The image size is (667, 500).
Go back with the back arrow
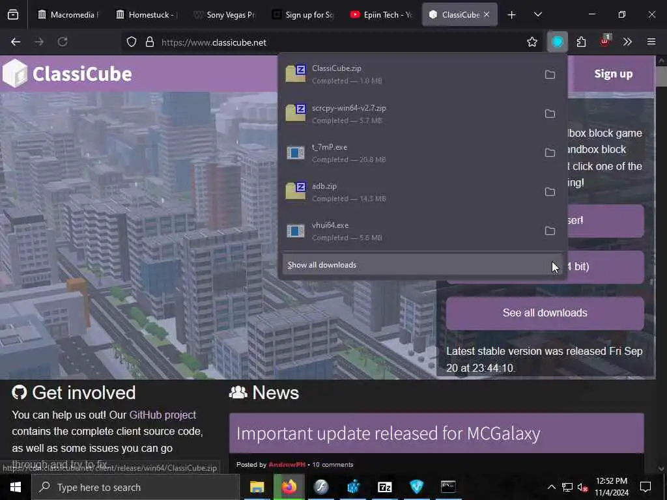pyautogui.click(x=16, y=42)
